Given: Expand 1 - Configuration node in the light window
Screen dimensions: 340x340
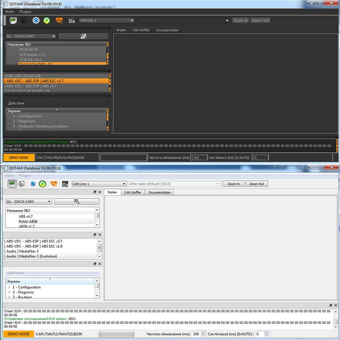Looking at the screenshot, I should 9,287.
